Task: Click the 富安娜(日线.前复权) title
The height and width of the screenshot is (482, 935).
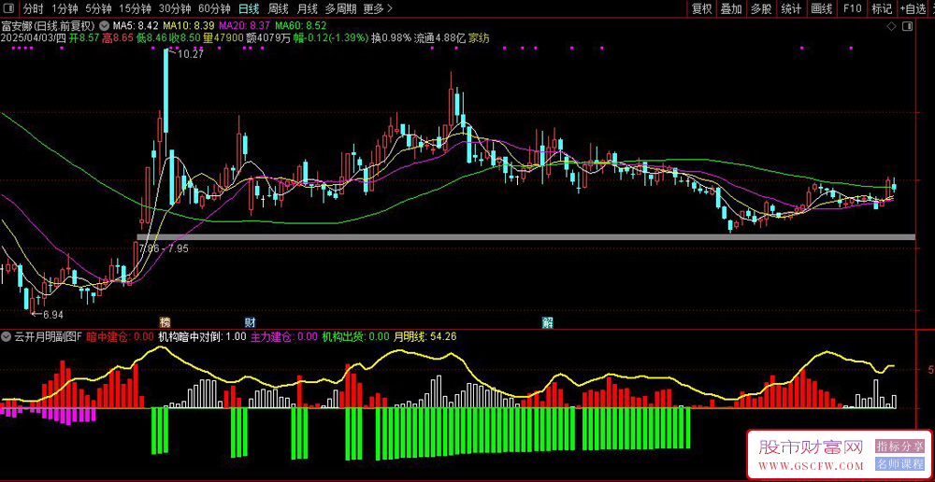Action: pyautogui.click(x=49, y=25)
